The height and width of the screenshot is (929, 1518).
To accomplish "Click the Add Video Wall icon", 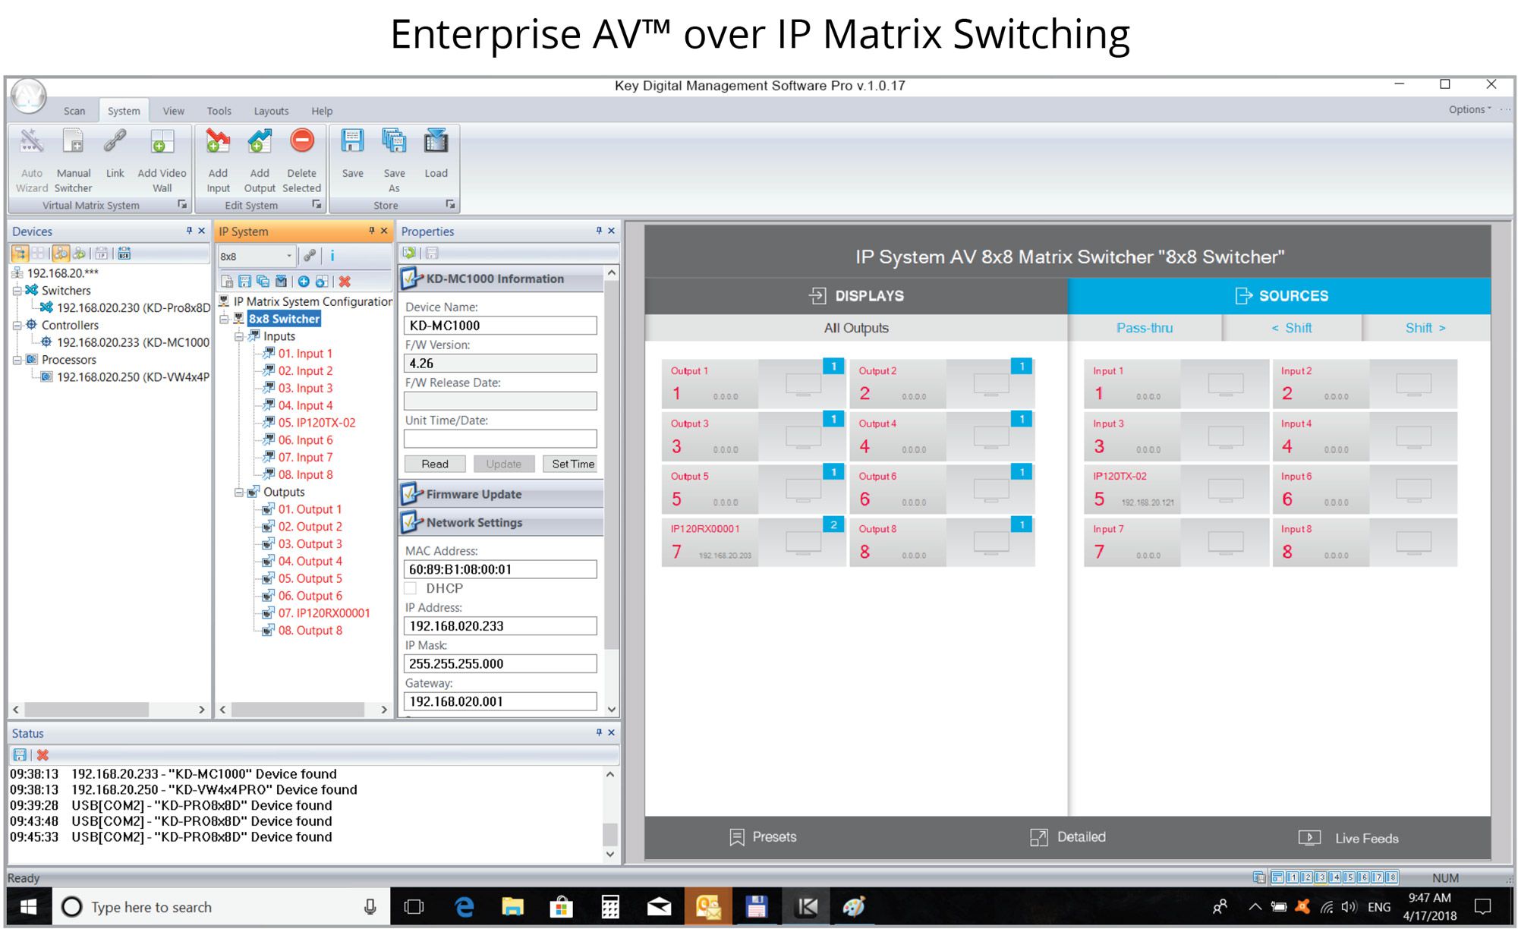I will [162, 143].
